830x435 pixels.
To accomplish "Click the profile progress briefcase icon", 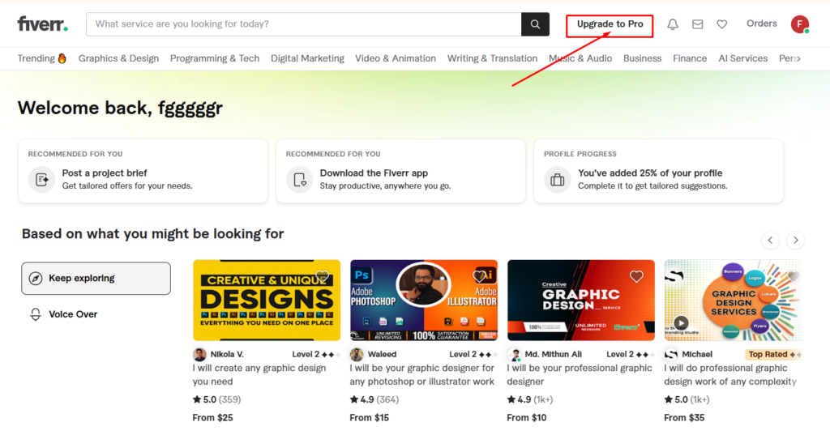I will [x=558, y=179].
